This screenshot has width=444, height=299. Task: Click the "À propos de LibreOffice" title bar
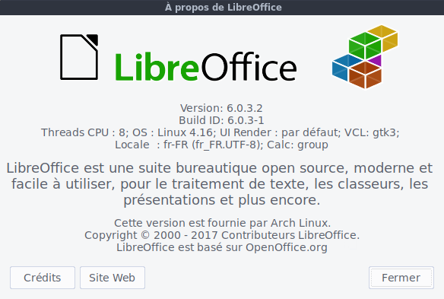(x=222, y=8)
